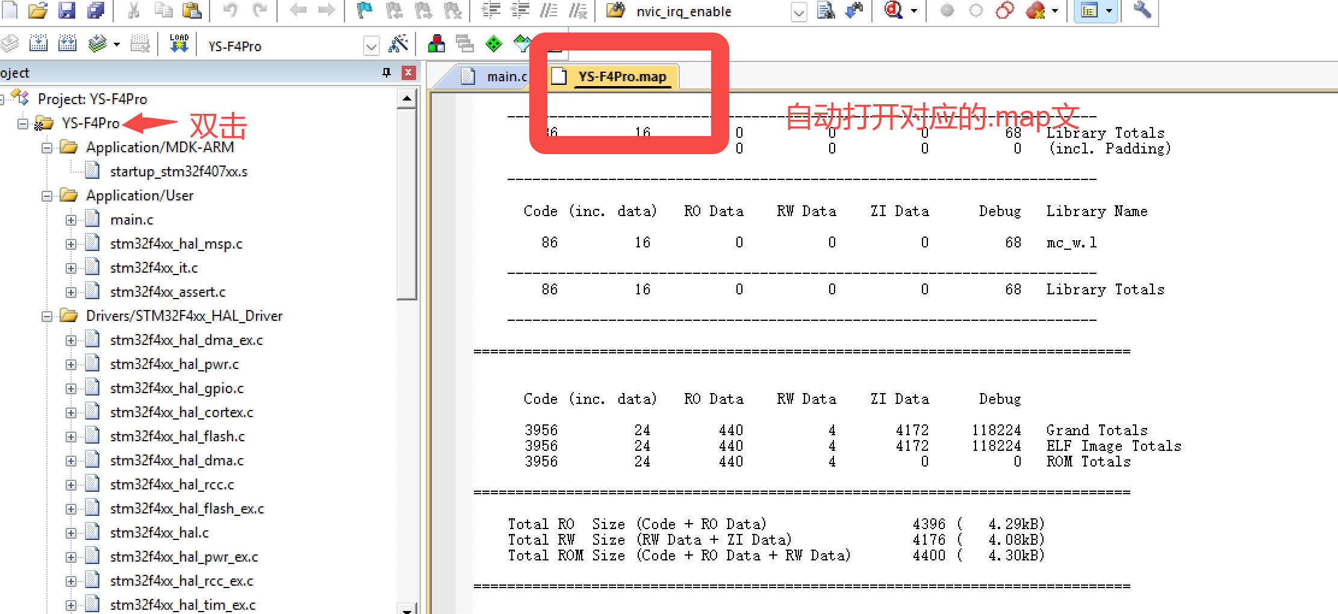This screenshot has height=614, width=1338.
Task: Pin the Project panel open
Action: 386,72
